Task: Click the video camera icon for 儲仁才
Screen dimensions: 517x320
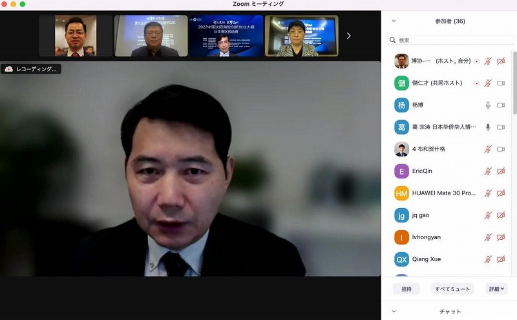Action: (x=501, y=83)
